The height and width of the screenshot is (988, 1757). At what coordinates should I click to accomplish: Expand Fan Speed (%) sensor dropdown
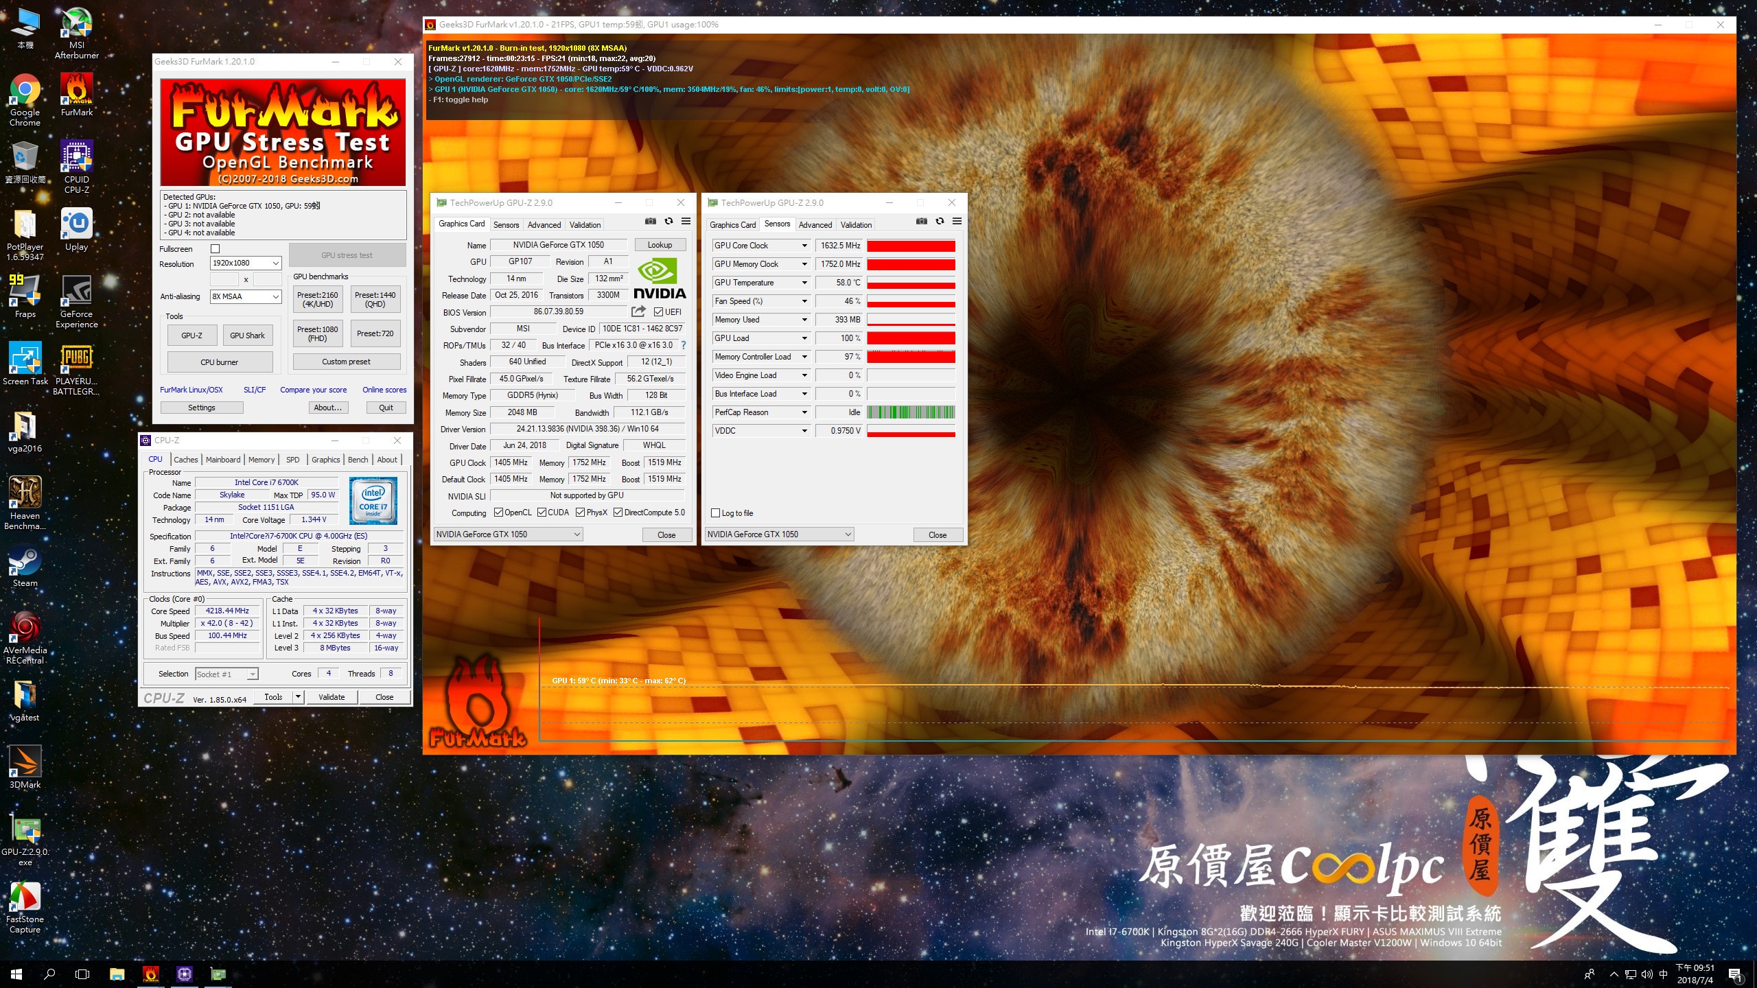click(804, 301)
